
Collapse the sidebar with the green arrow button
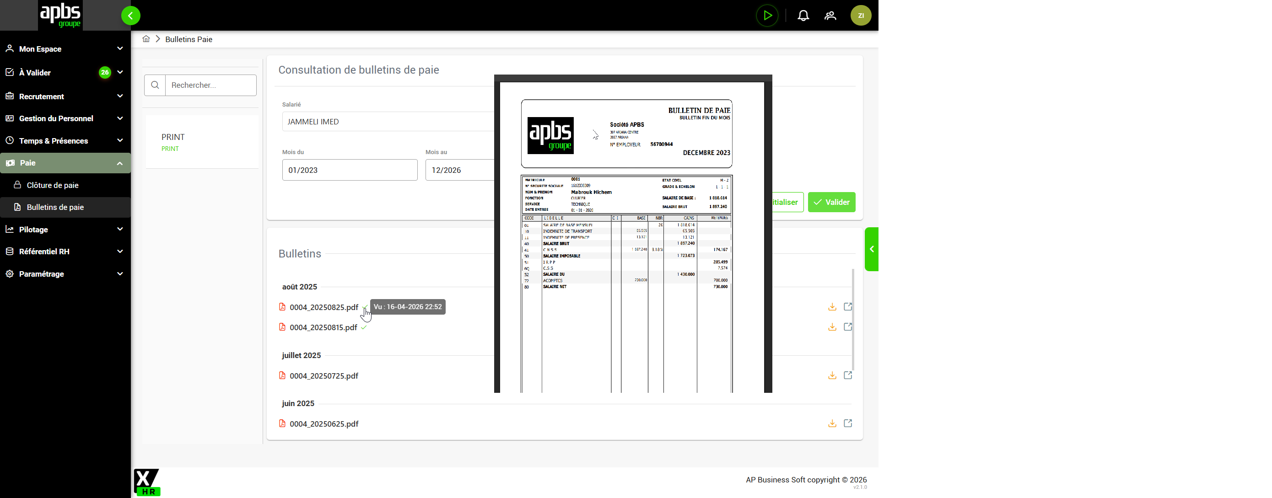[x=130, y=15]
